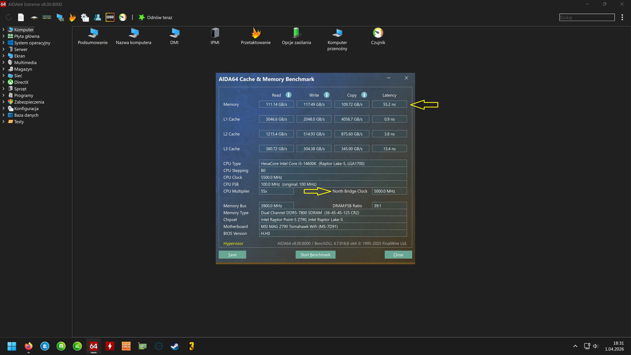The width and height of the screenshot is (631, 355).
Task: Toggle the OSD panel toolbar icon
Action: 110,17
